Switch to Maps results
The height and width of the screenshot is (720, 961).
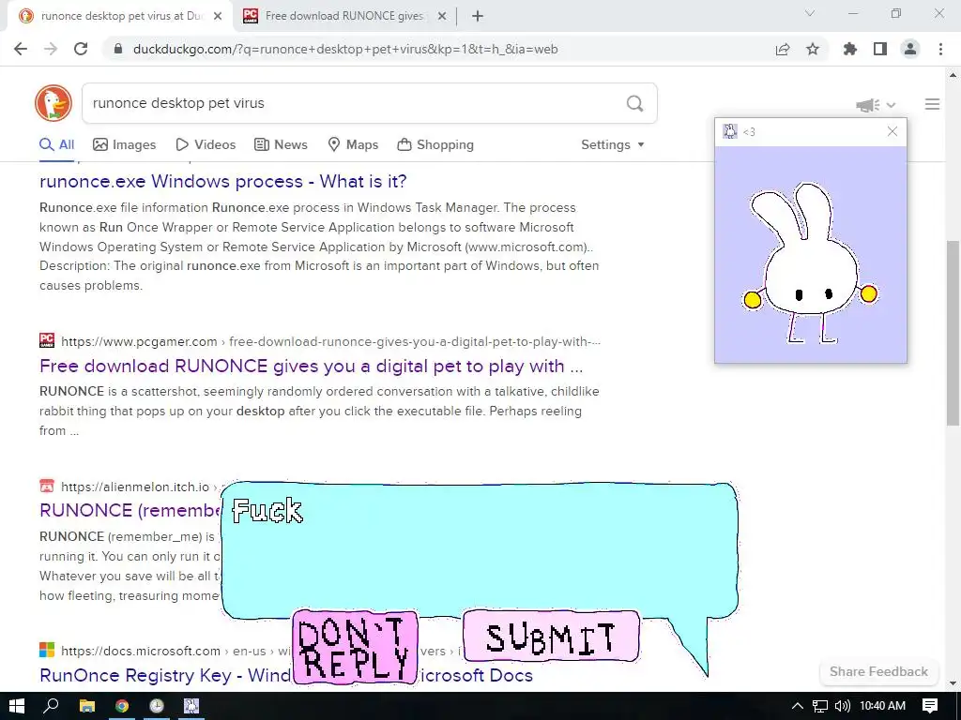(x=353, y=145)
